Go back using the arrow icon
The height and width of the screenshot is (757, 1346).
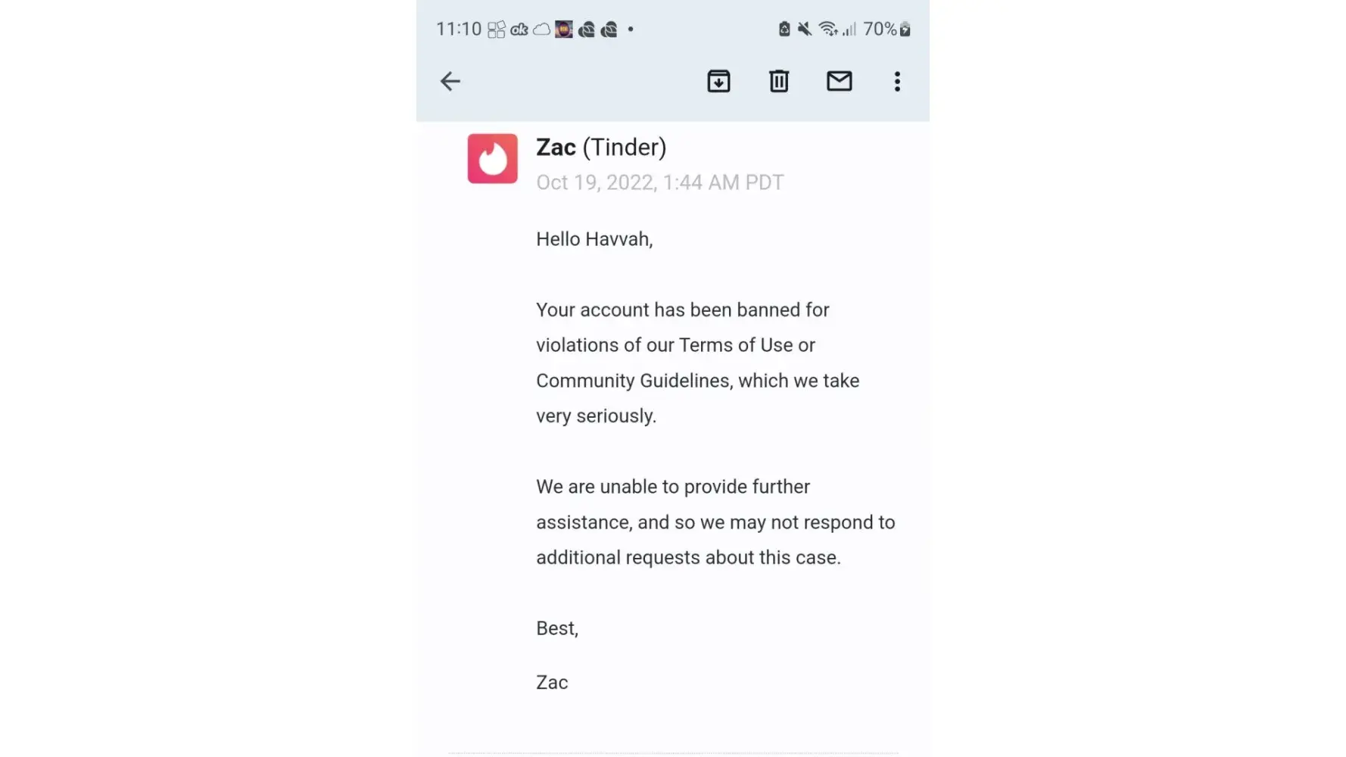click(x=450, y=81)
